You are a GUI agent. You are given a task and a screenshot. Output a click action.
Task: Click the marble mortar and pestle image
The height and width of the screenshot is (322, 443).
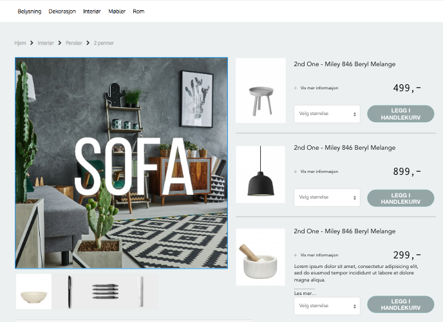(x=260, y=258)
